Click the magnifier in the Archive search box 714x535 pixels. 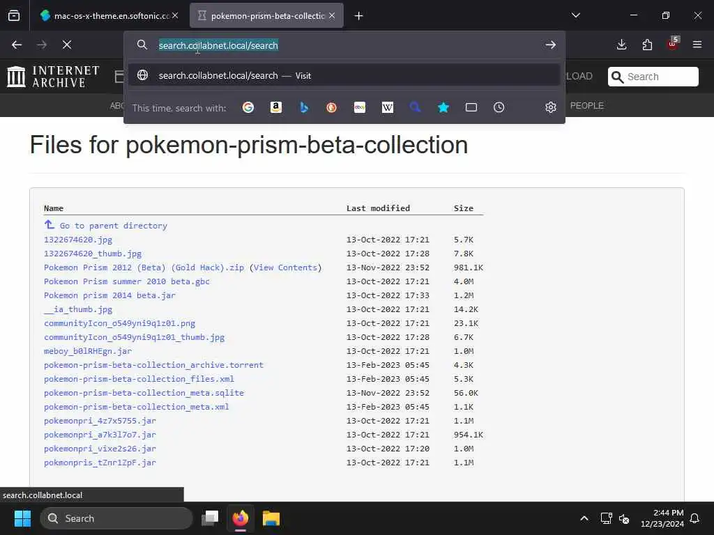point(618,77)
